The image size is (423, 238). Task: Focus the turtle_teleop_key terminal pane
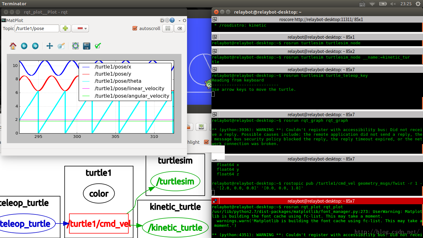(316, 91)
